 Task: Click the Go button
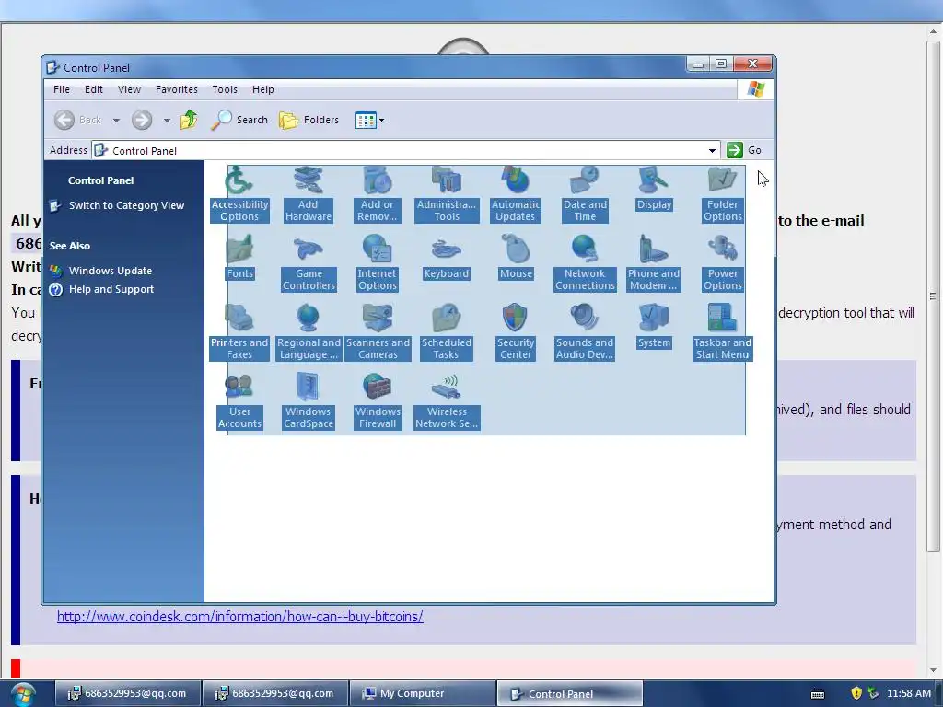click(x=744, y=150)
